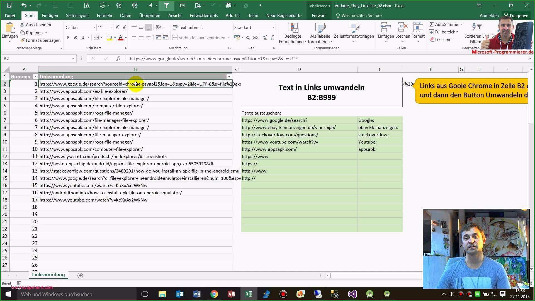Click the Decrease font size icon

pos(124,27)
